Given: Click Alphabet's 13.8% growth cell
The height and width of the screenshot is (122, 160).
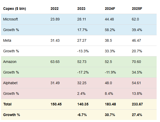Looking at the screenshot, I should (x=137, y=94).
